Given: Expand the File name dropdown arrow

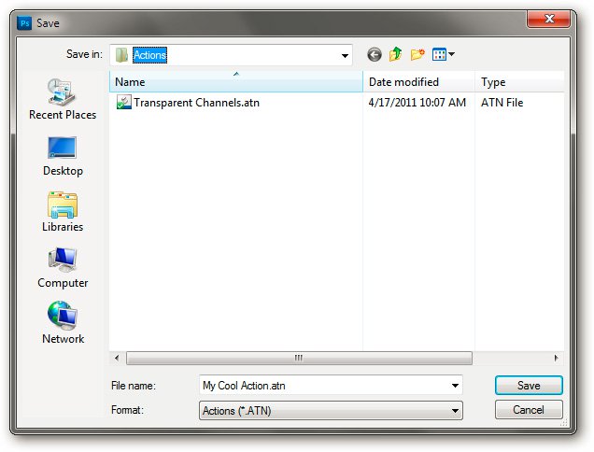Looking at the screenshot, I should 455,385.
